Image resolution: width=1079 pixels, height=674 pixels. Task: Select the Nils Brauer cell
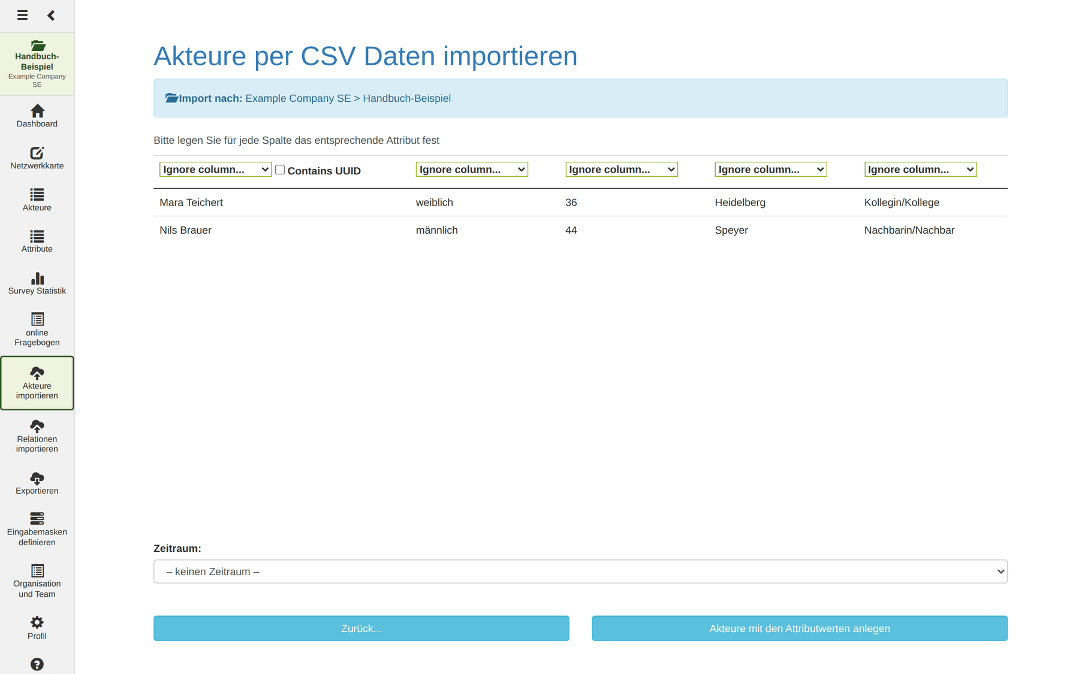click(185, 230)
